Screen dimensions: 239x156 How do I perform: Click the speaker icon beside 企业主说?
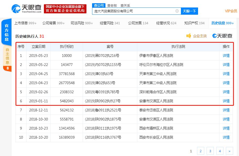tap(189, 36)
